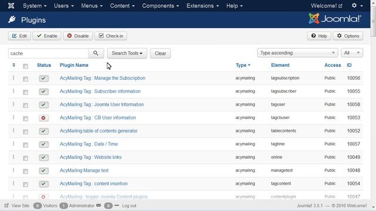376x211 pixels.
Task: Click the Joomla logo icon in top bar
Action: [11, 5]
